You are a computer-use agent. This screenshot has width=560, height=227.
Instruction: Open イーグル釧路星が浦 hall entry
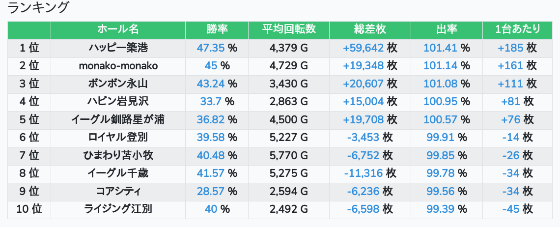tap(118, 119)
